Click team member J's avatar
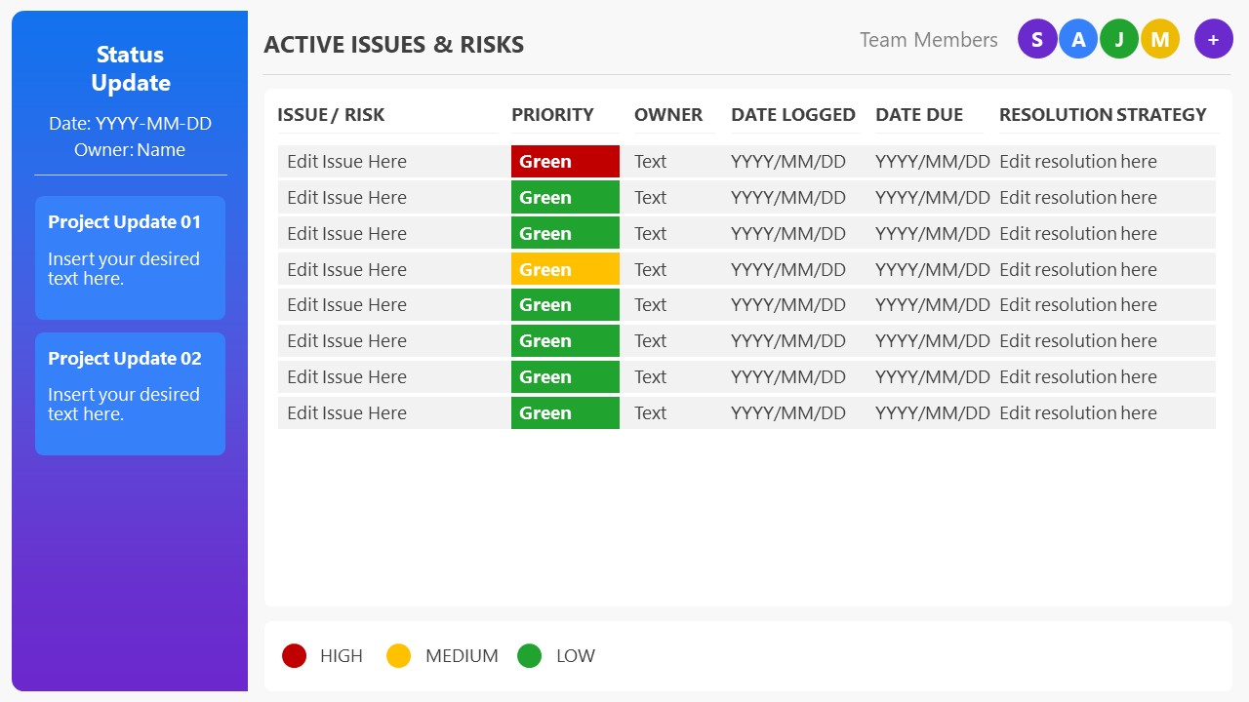The image size is (1249, 702). 1119,39
